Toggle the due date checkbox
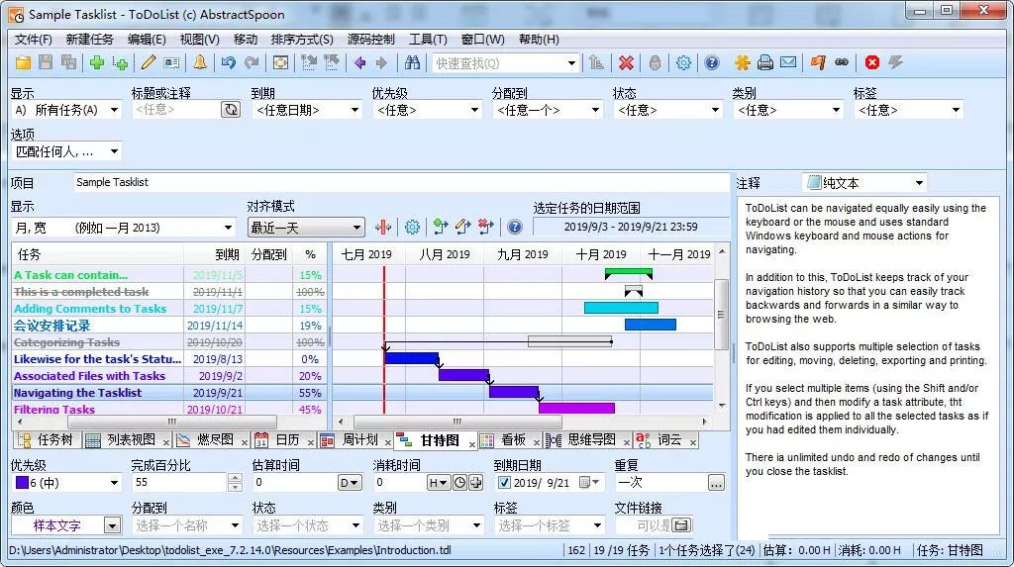The image size is (1014, 567). tap(505, 483)
